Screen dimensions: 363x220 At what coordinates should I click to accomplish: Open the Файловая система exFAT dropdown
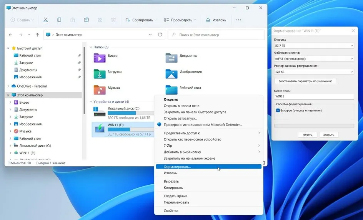314,59
